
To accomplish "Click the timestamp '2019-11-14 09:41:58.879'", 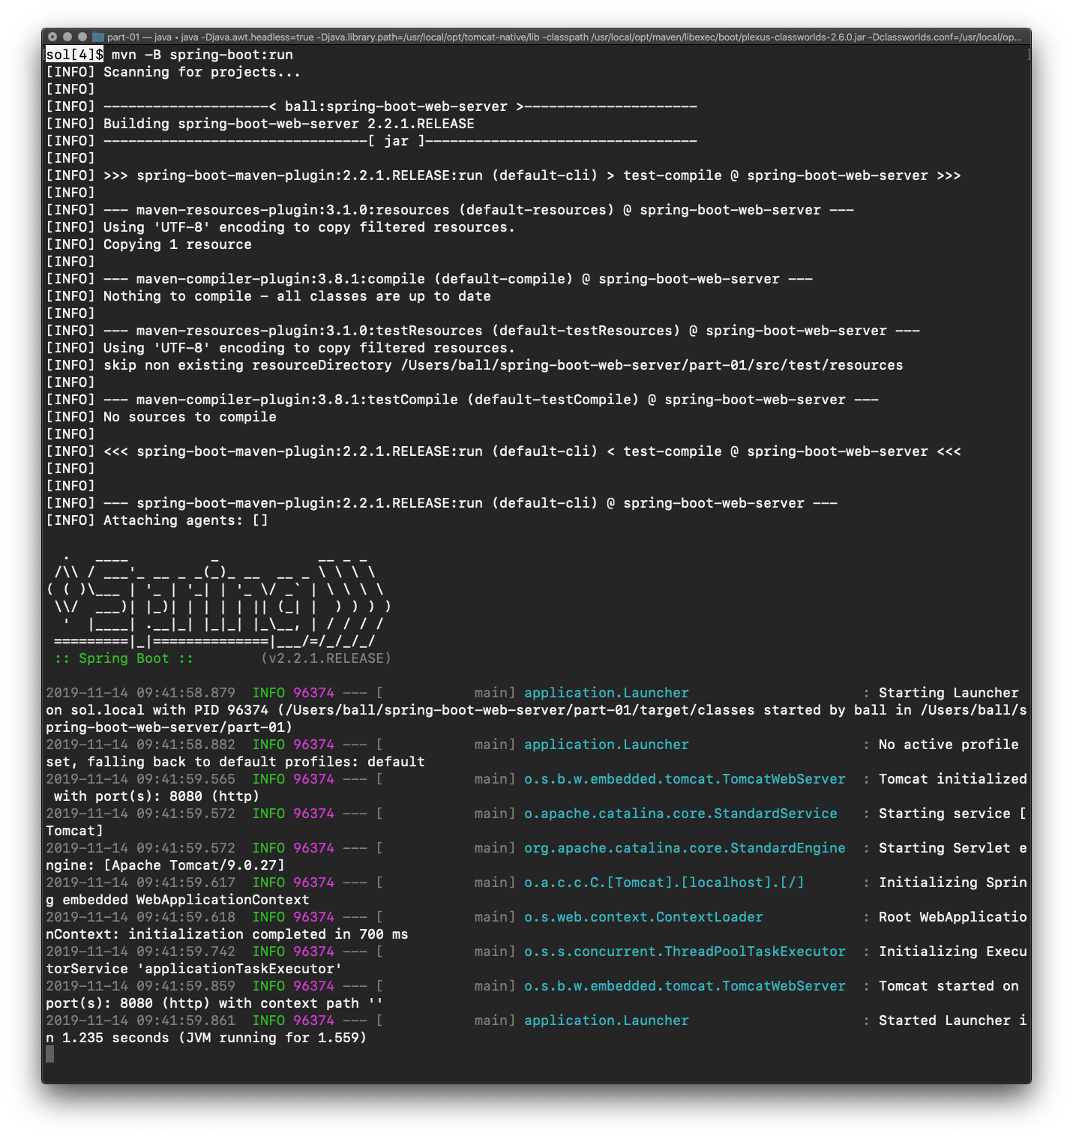I will (139, 692).
